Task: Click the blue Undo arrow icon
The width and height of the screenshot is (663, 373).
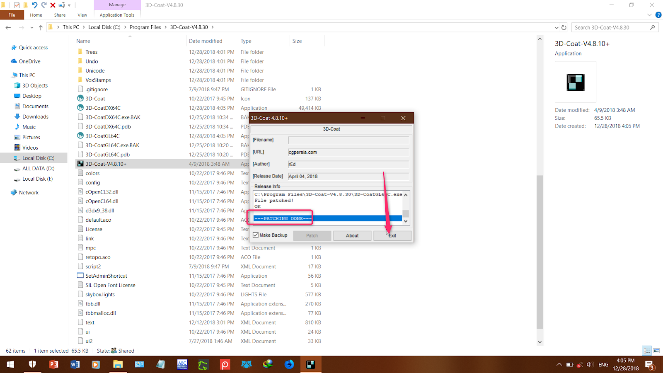Action: (34, 5)
